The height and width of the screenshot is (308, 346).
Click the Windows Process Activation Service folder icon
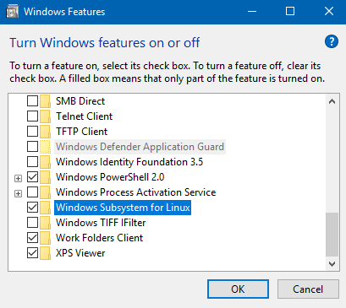point(45,192)
